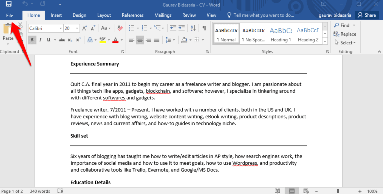Screen dimensions: 383x194
Task: Click the Line and Paragraph Spacing icon
Action: coord(168,40)
